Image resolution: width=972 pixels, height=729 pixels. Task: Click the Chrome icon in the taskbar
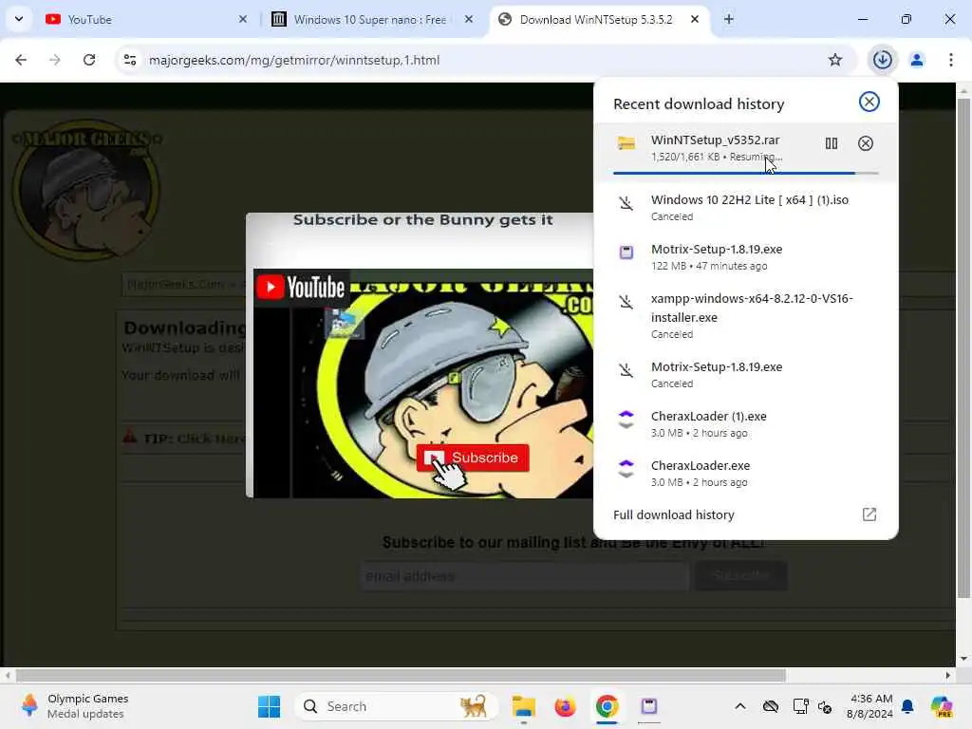tap(607, 706)
